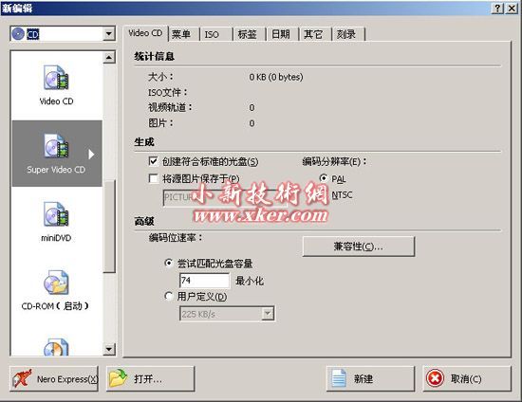Click the 兼容性 button
522x402 pixels.
(x=359, y=247)
